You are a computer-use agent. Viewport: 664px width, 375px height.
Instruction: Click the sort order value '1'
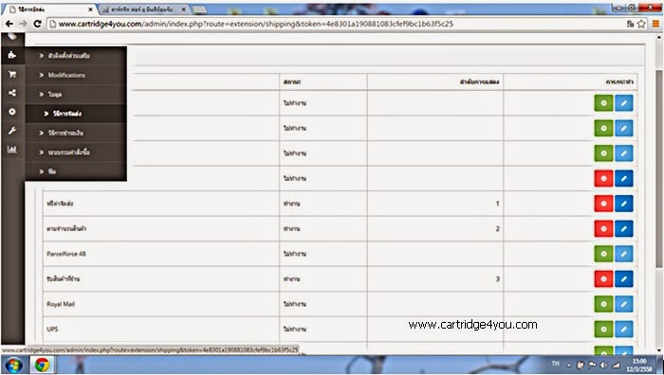point(498,204)
